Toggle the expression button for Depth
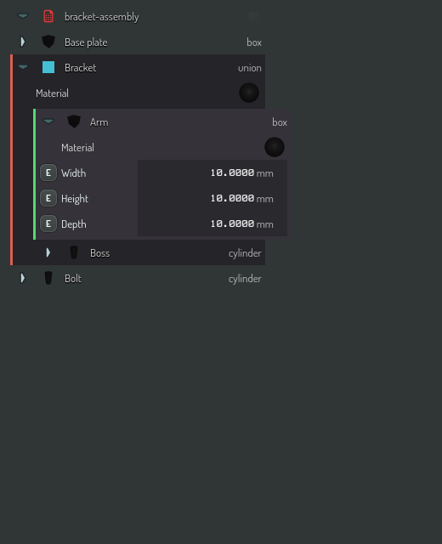The image size is (442, 544). 48,224
